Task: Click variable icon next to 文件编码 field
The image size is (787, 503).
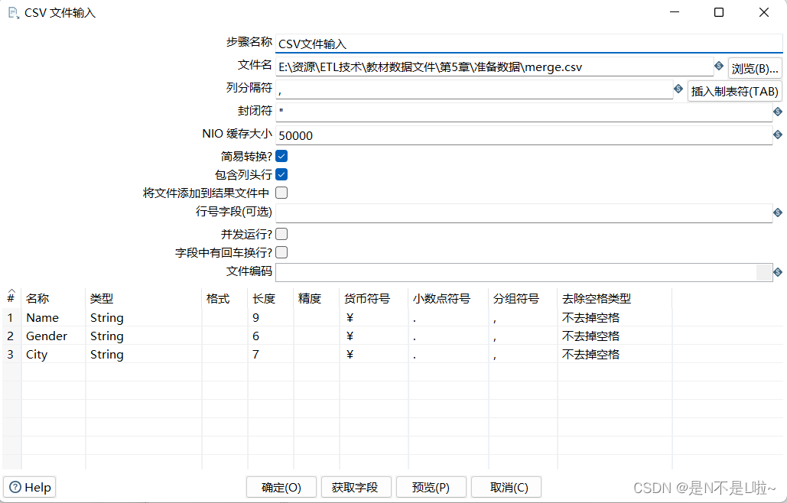Action: coord(779,271)
